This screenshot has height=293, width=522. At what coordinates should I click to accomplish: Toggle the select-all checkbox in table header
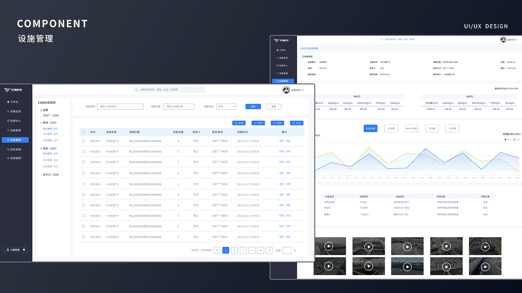(84, 132)
